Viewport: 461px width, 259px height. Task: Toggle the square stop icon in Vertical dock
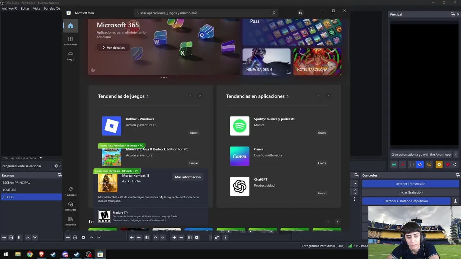(x=412, y=165)
